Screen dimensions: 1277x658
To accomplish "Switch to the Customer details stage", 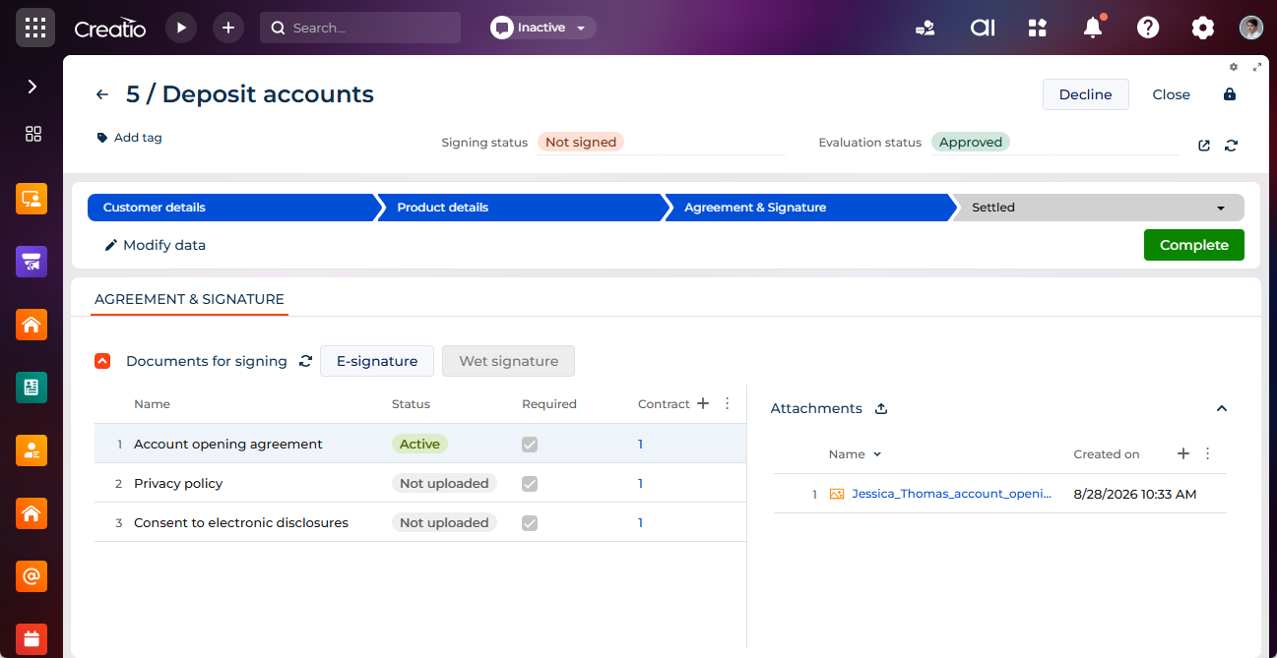I will tap(231, 208).
